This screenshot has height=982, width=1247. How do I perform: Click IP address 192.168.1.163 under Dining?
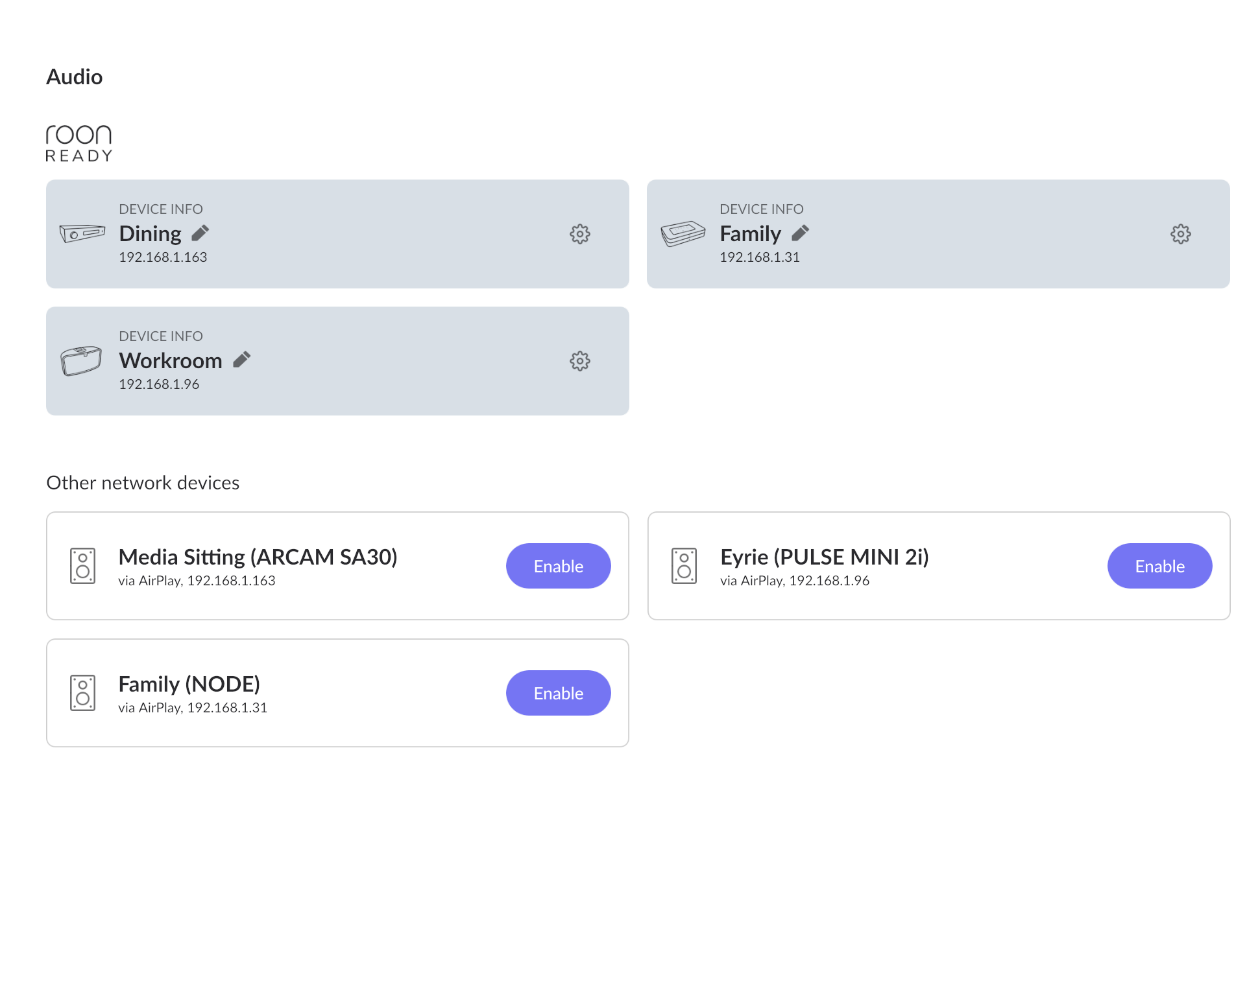point(163,257)
